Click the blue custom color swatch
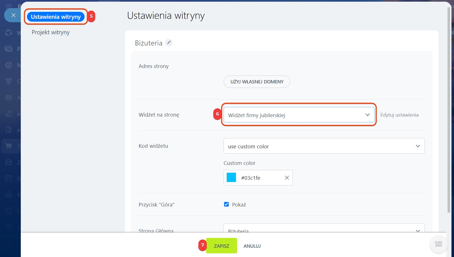This screenshot has width=454, height=257. coord(231,178)
